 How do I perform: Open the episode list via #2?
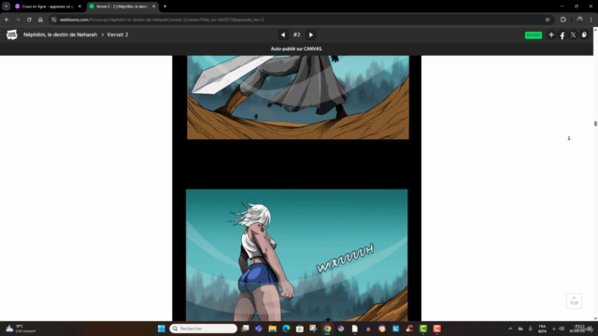point(297,35)
